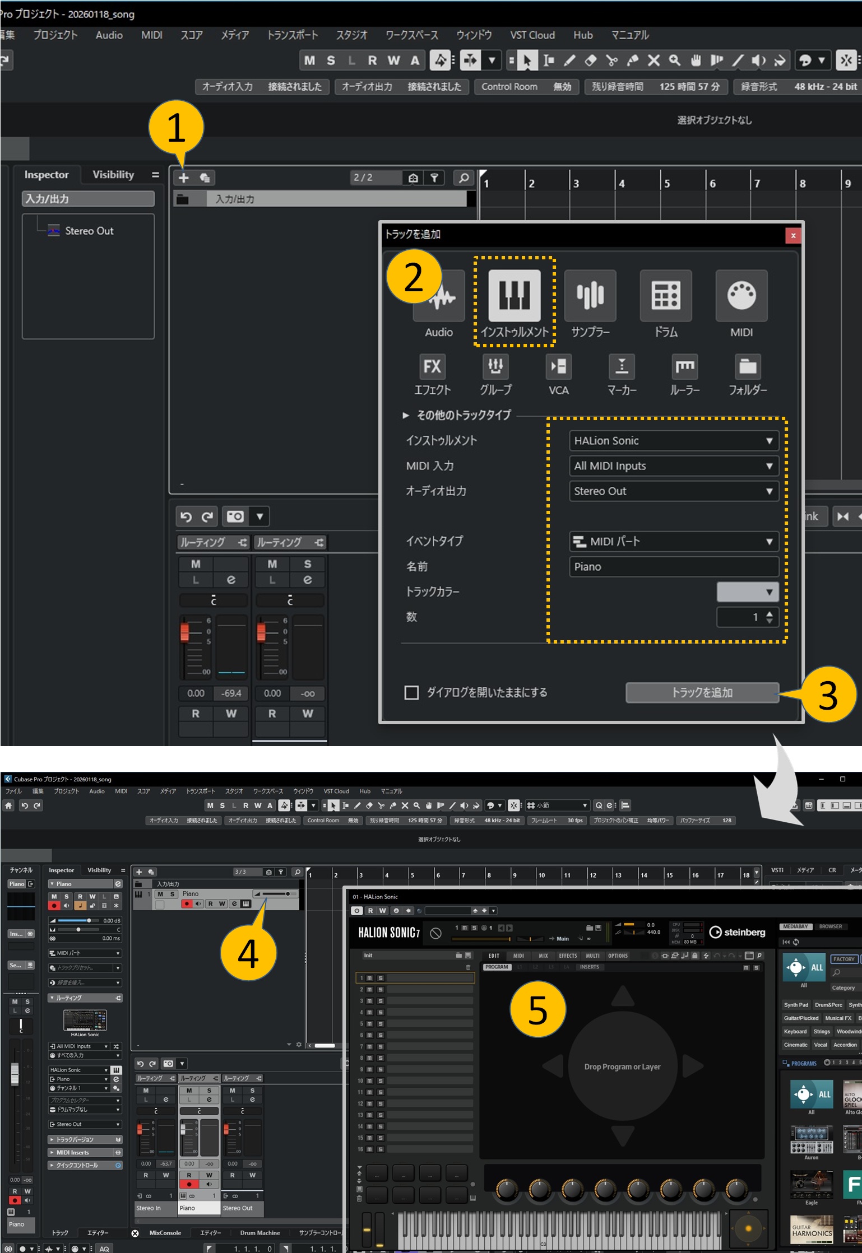Open the Transport menu (トランスポート)

point(292,35)
